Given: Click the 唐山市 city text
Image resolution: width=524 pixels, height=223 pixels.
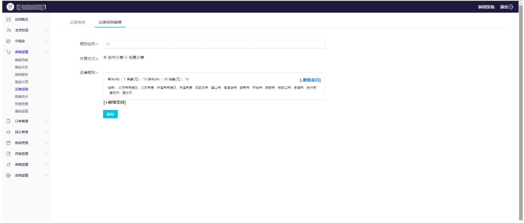Looking at the screenshot, I should (216, 87).
